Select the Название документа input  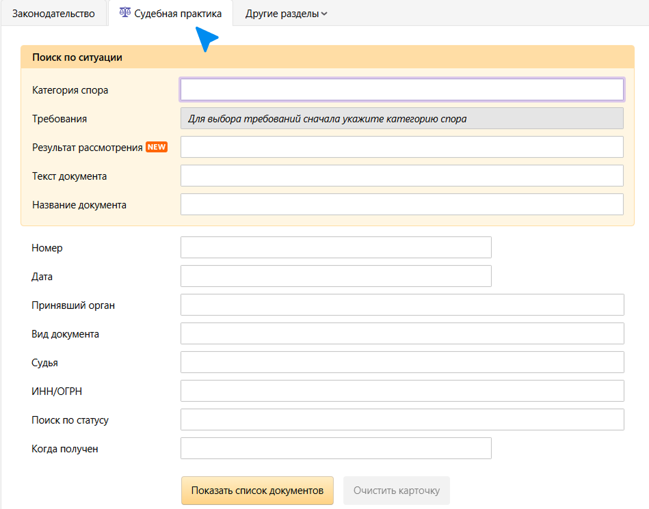click(x=402, y=204)
